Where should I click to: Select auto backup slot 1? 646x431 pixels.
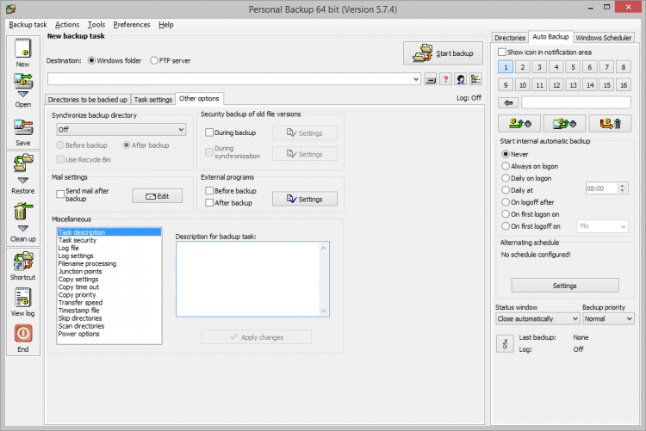[506, 67]
